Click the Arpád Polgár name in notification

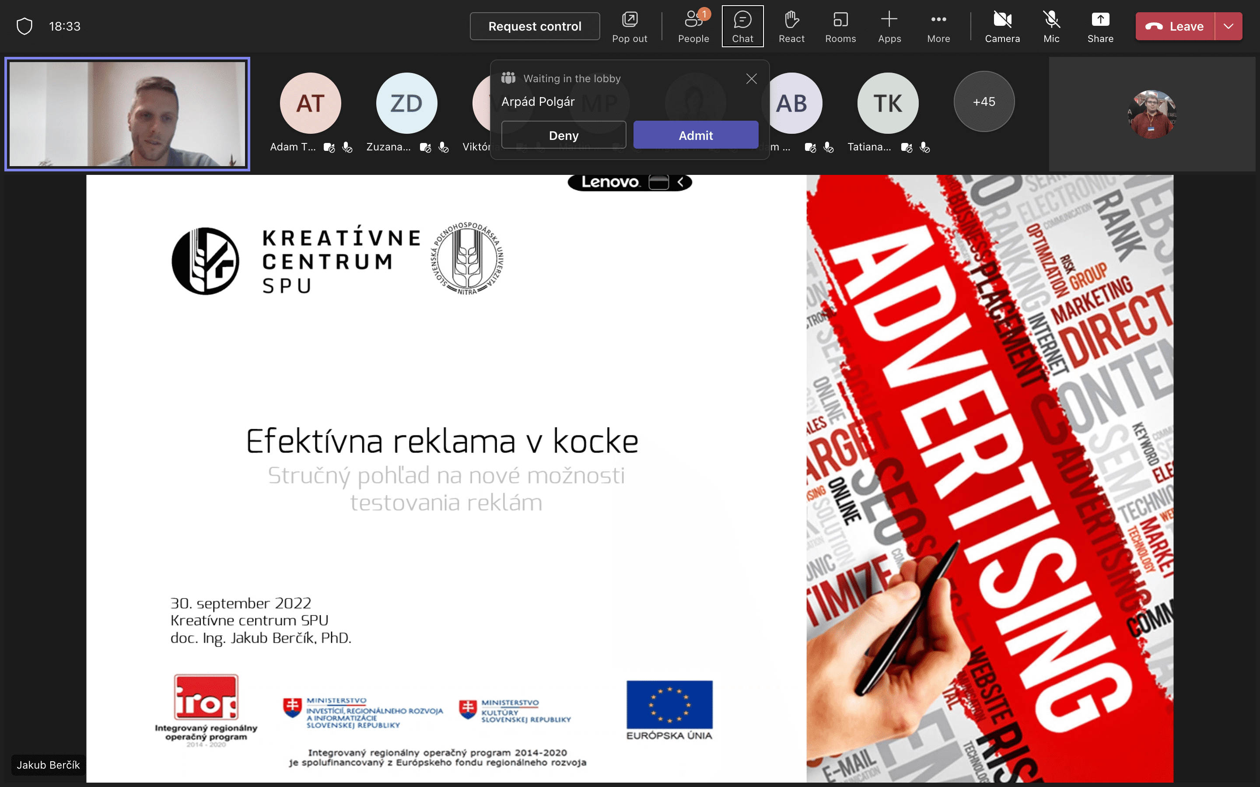pos(538,101)
